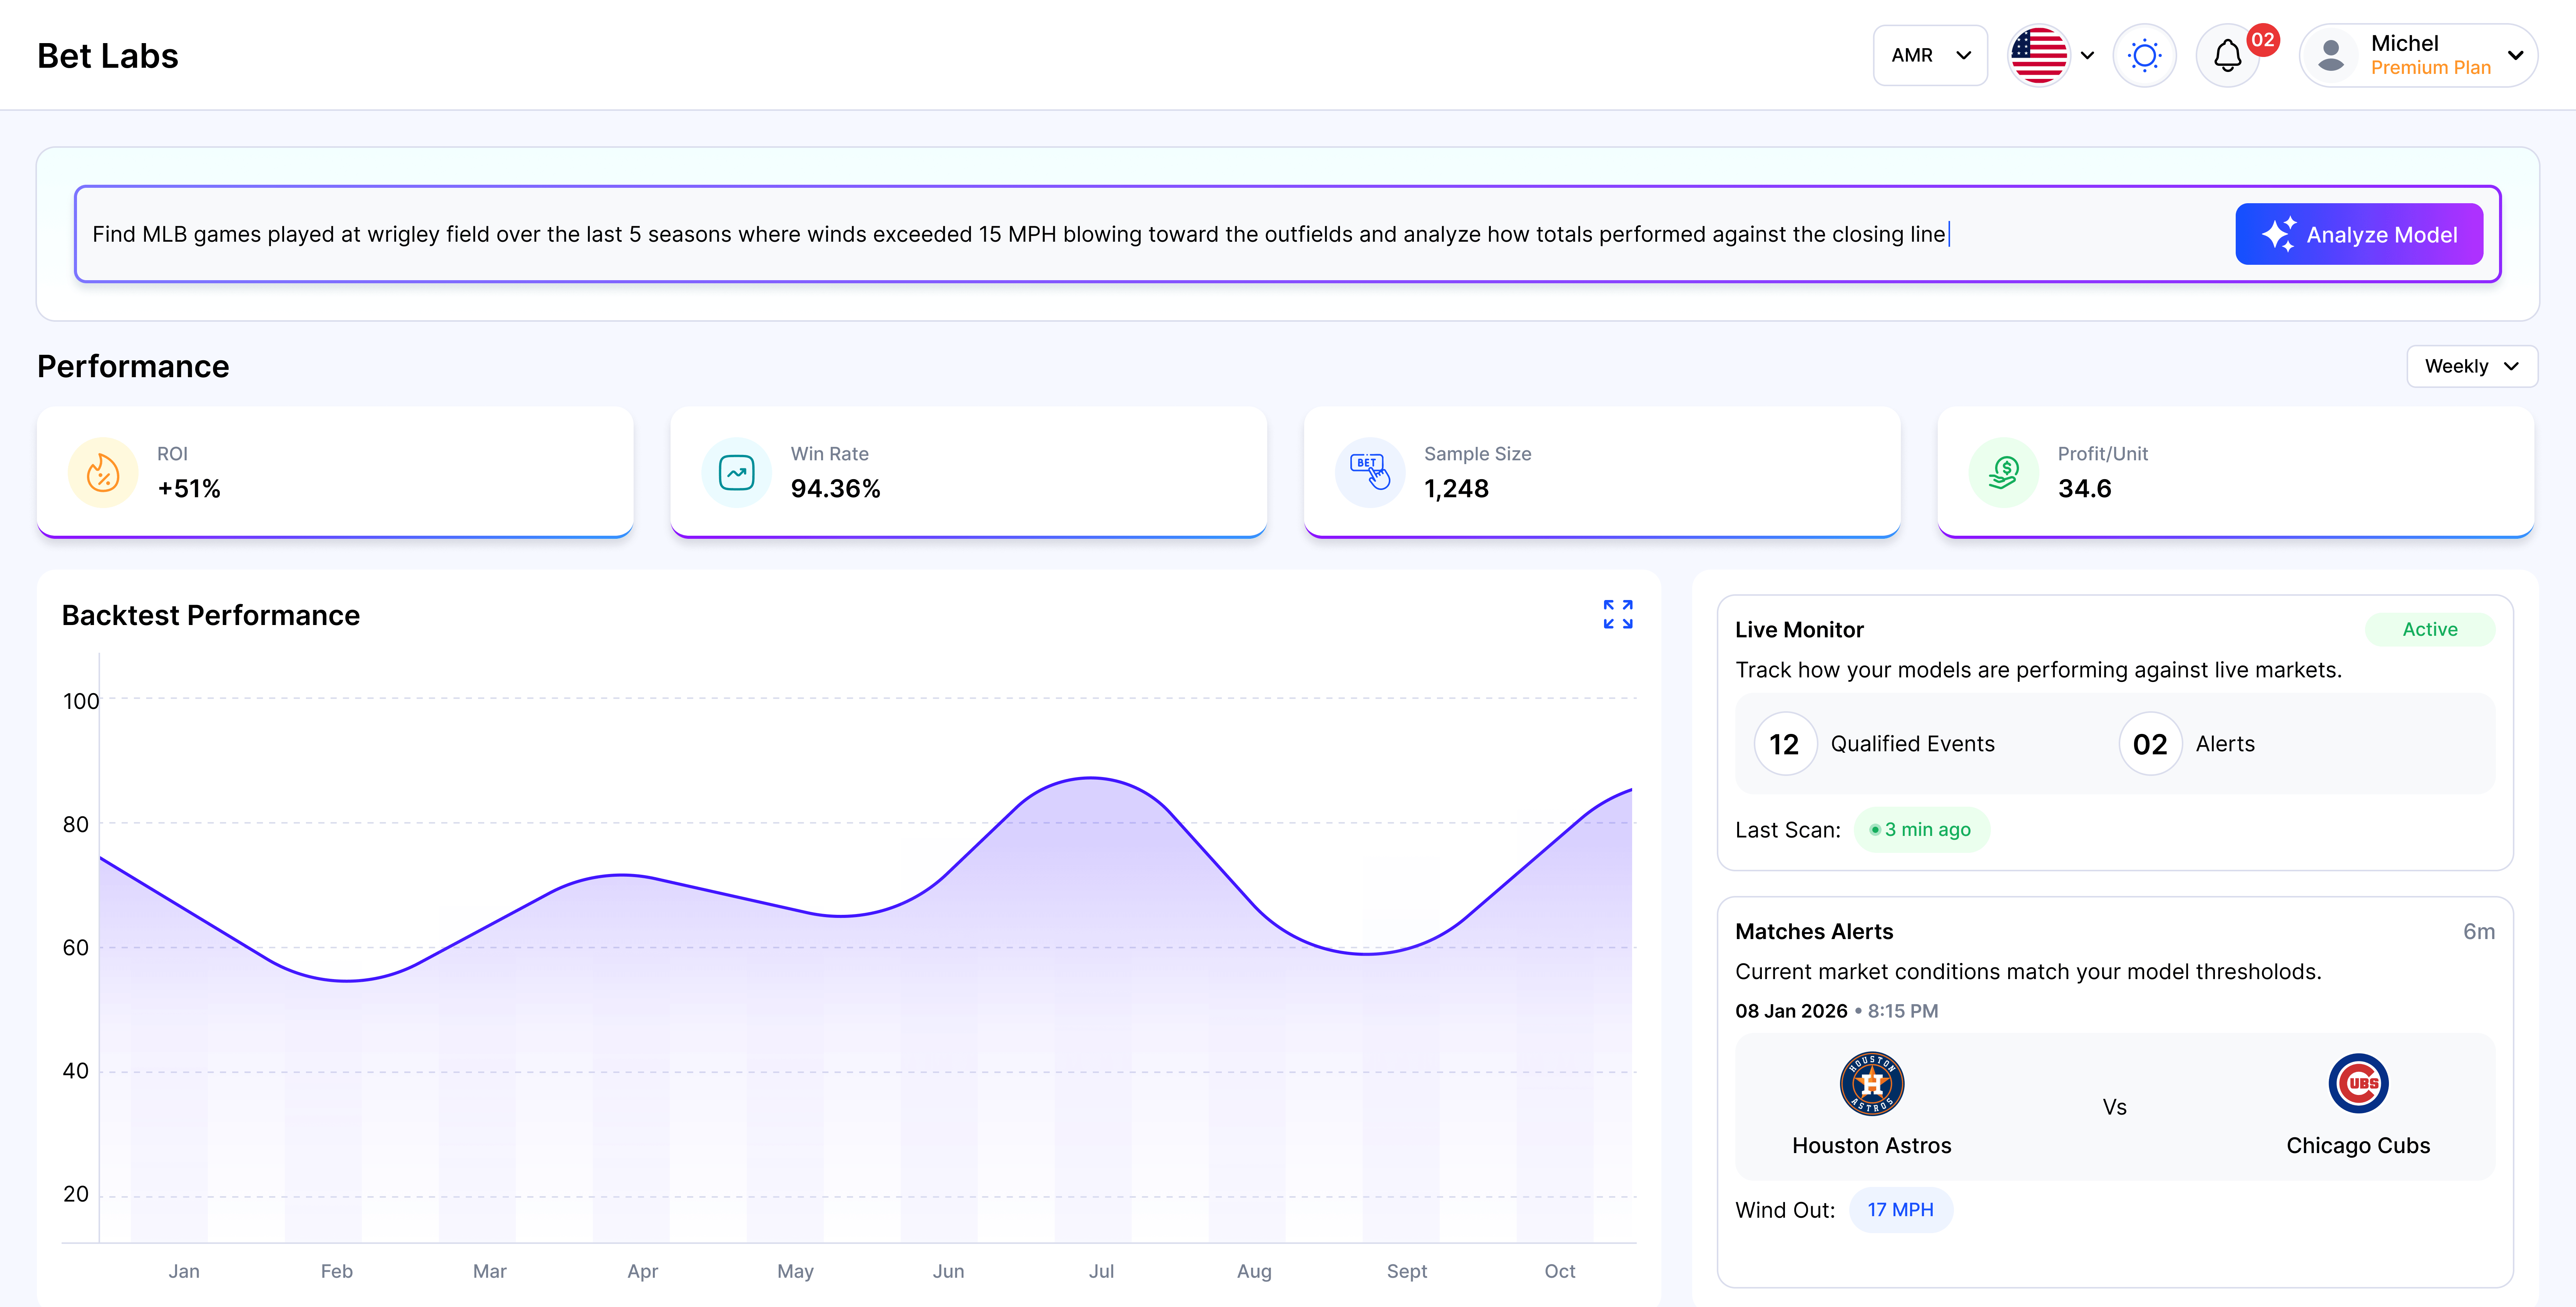Toggle the light/dark theme sun icon
Screen dimensions: 2576x1307
(2144, 56)
